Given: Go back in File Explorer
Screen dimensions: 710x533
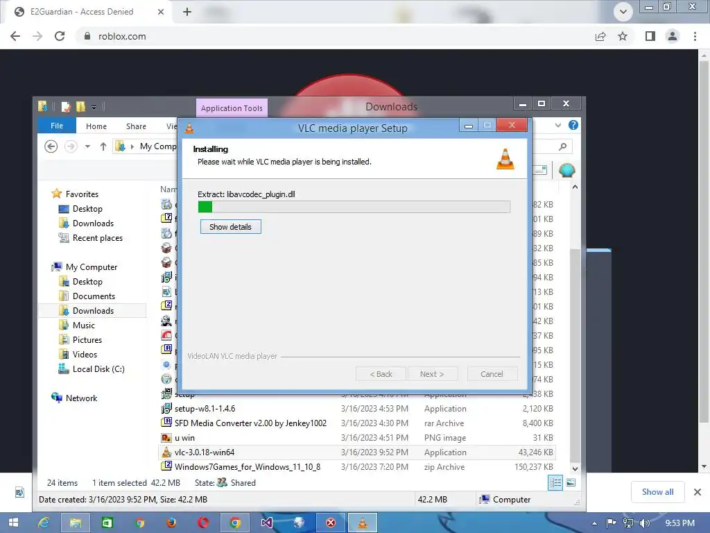Looking at the screenshot, I should tap(51, 146).
